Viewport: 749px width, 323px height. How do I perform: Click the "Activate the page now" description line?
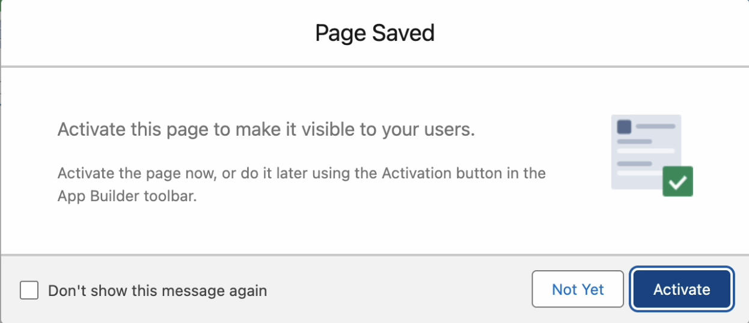pos(301,174)
